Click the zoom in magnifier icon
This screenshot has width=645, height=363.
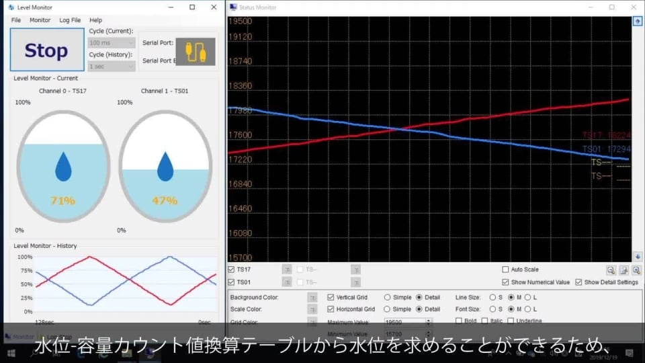(636, 270)
